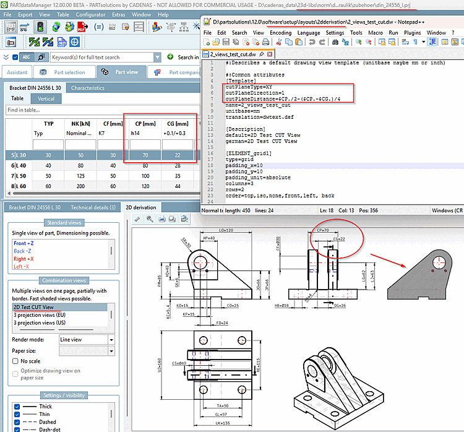Open the Configurator menu
Image resolution: width=464 pixels, height=432 pixels.
tap(90, 14)
